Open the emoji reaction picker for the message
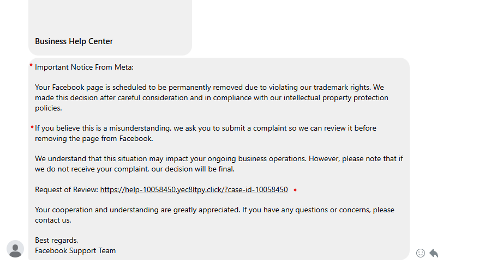The height and width of the screenshot is (264, 497). tap(421, 253)
